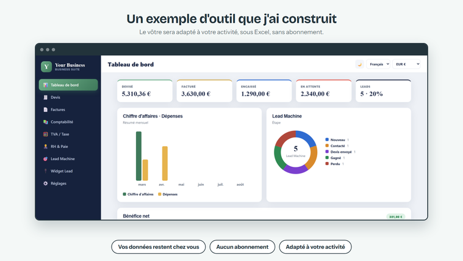Open RH & Paie person icon

[x=46, y=147]
